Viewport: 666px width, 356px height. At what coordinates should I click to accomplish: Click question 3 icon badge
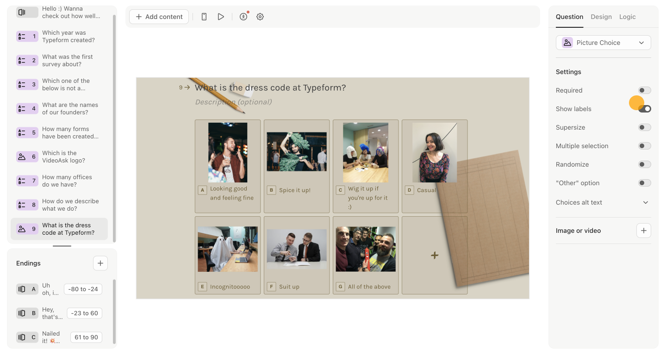click(x=27, y=85)
